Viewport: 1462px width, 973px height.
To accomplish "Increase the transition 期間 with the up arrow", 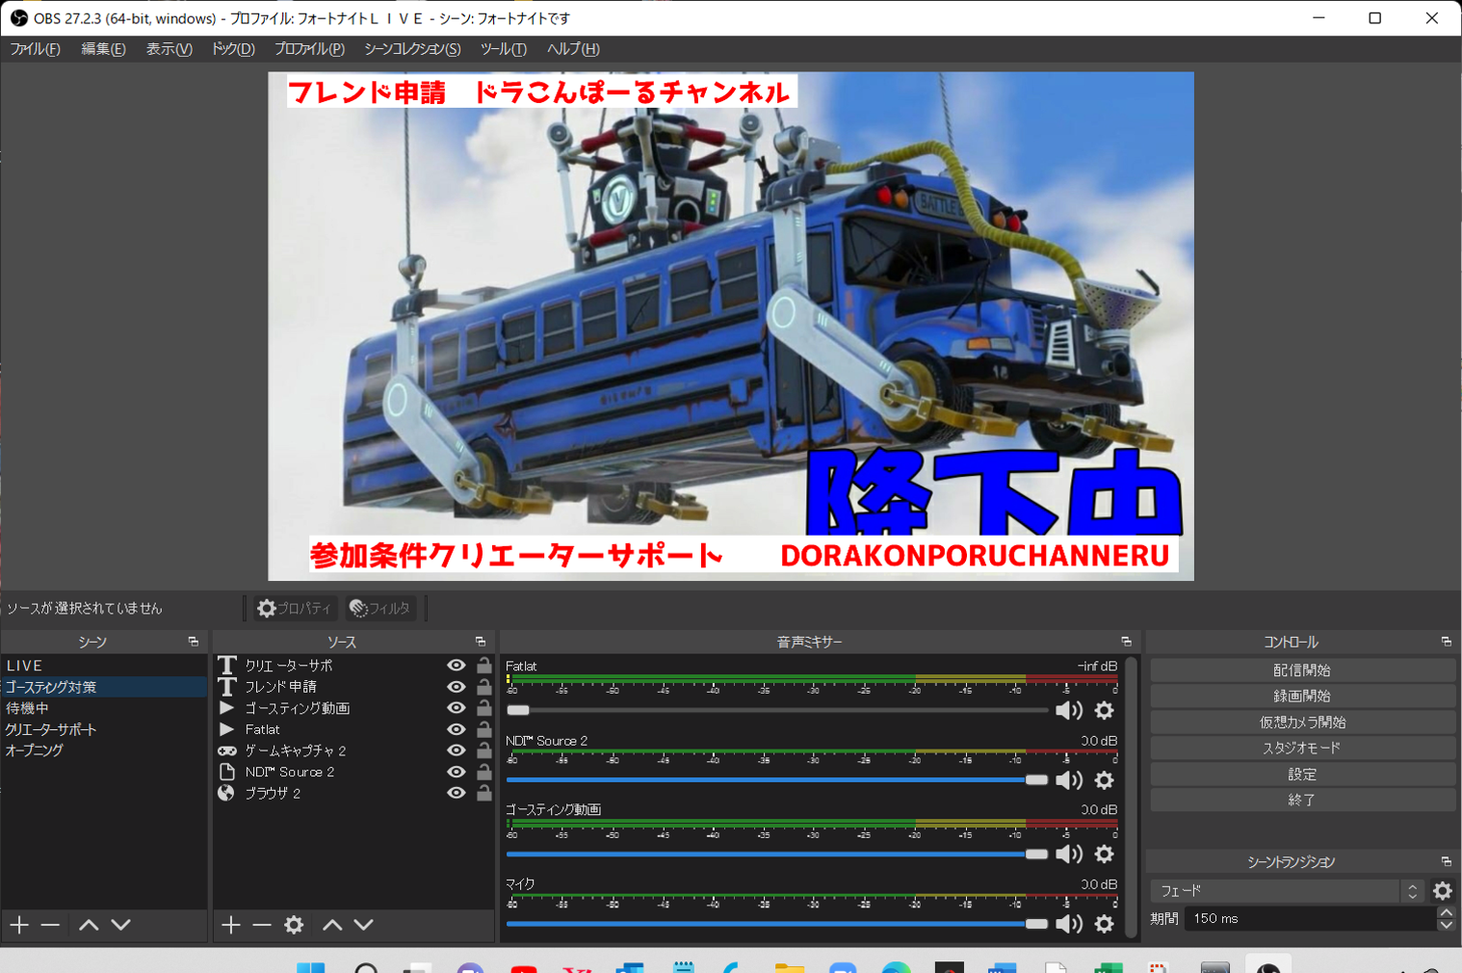I will coord(1446,912).
